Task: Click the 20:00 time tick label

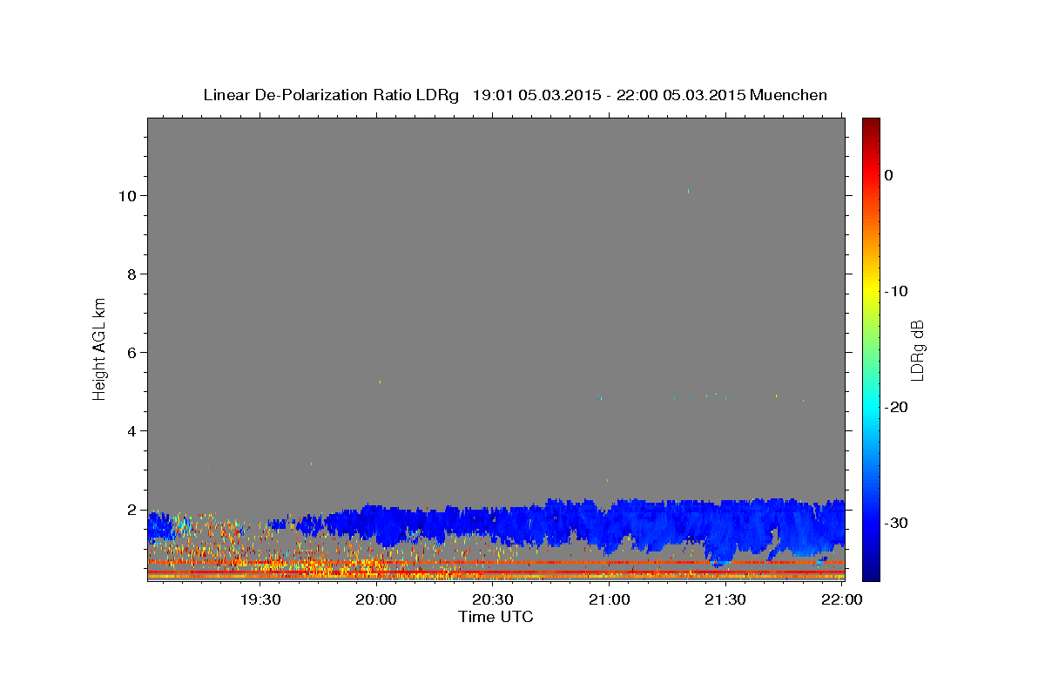Action: (x=376, y=599)
